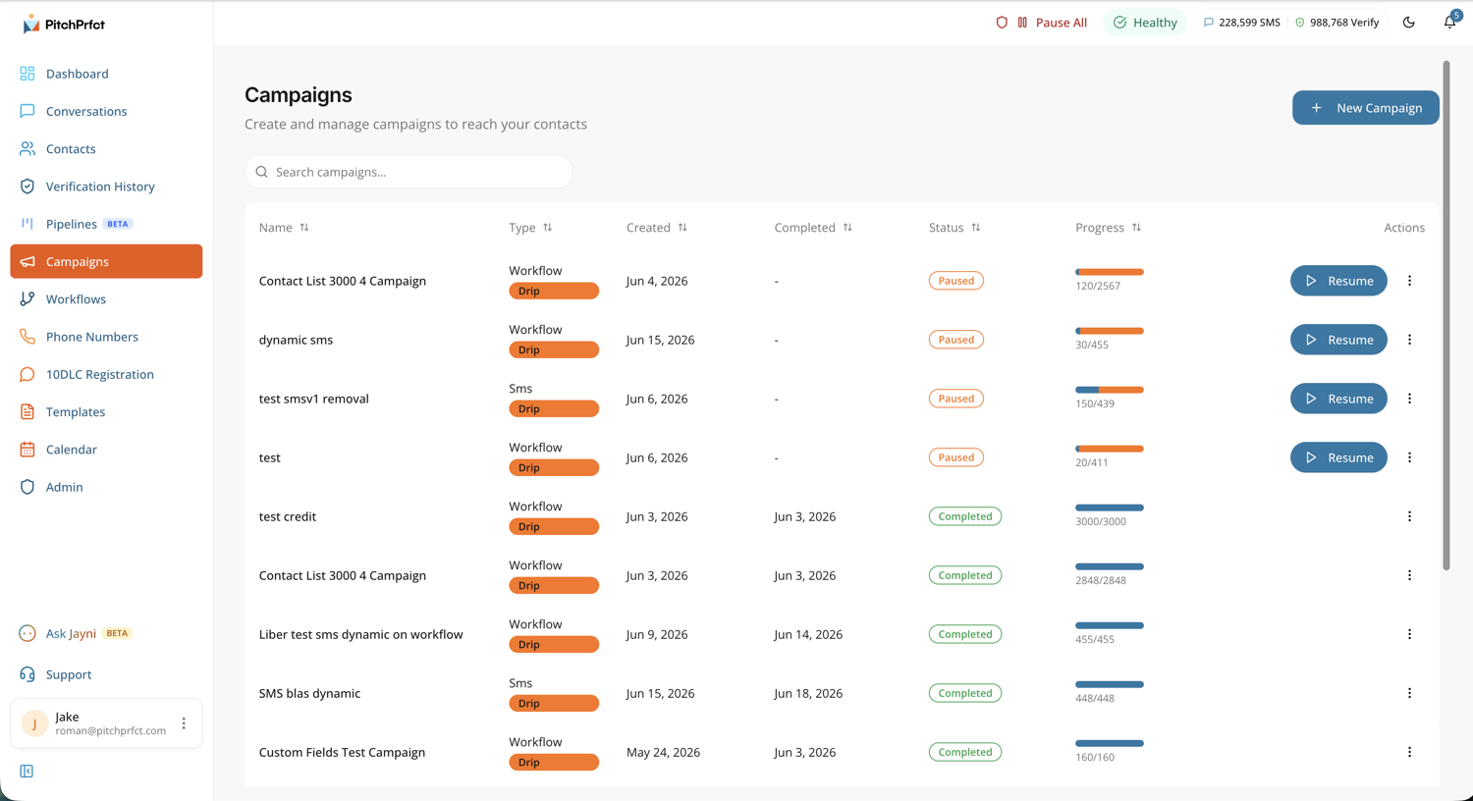
Task: Click the 10DLC Registration chat icon
Action: click(x=27, y=374)
